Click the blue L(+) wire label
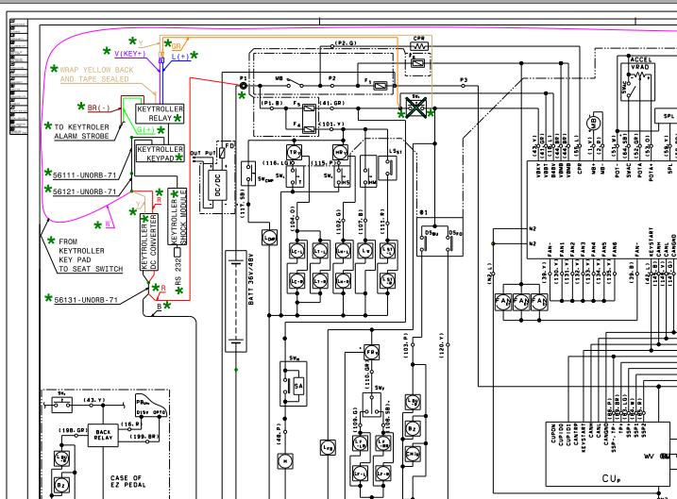The width and height of the screenshot is (677, 499). coord(180,57)
